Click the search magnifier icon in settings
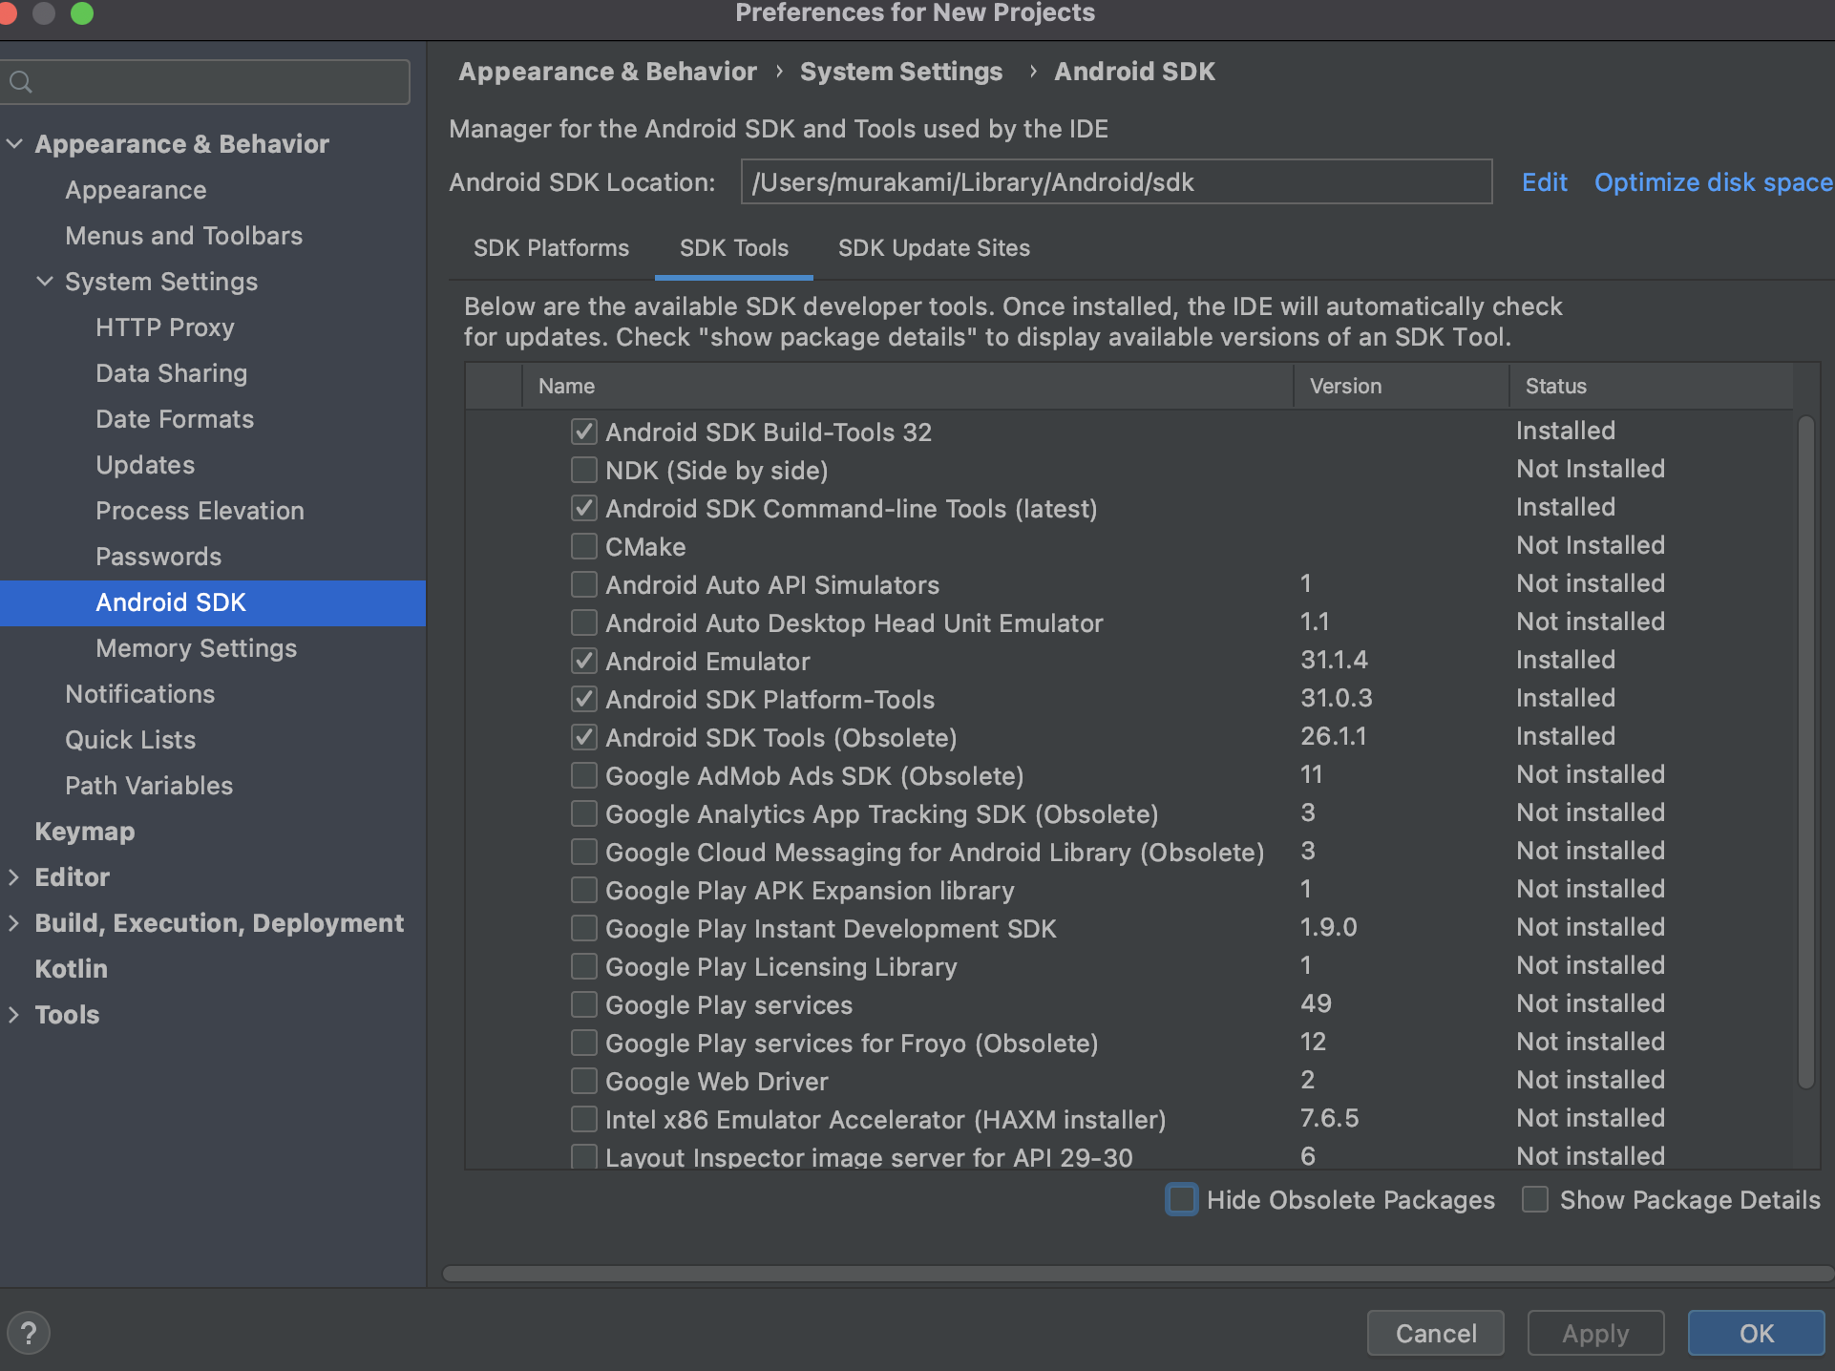Image resolution: width=1835 pixels, height=1371 pixels. [x=21, y=83]
